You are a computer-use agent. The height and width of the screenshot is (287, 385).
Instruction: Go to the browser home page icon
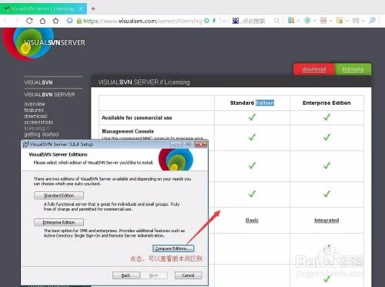pyautogui.click(x=42, y=21)
